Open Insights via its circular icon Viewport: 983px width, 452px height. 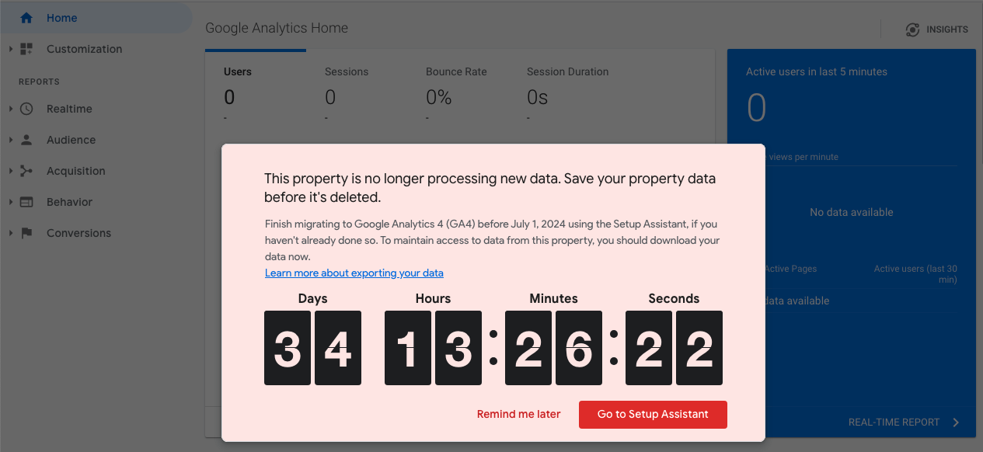(x=912, y=30)
